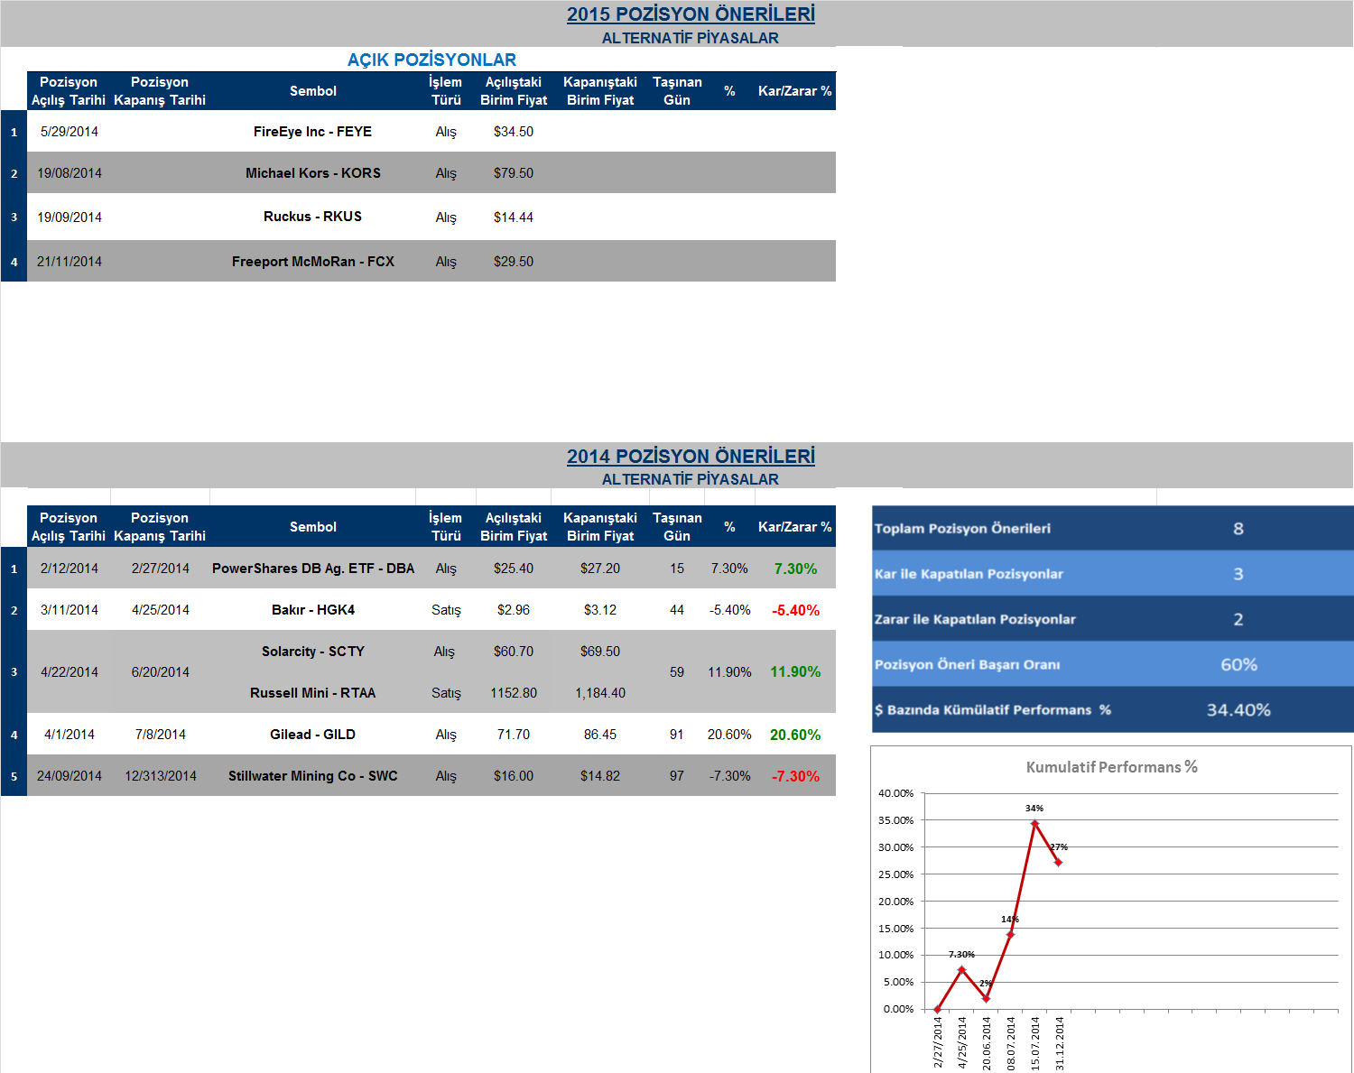Image resolution: width=1354 pixels, height=1073 pixels.
Task: Select the 12/313/2014 closing date cell
Action: pyautogui.click(x=161, y=776)
